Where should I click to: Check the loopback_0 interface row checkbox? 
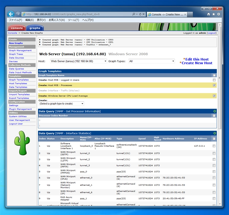coord(214,146)
